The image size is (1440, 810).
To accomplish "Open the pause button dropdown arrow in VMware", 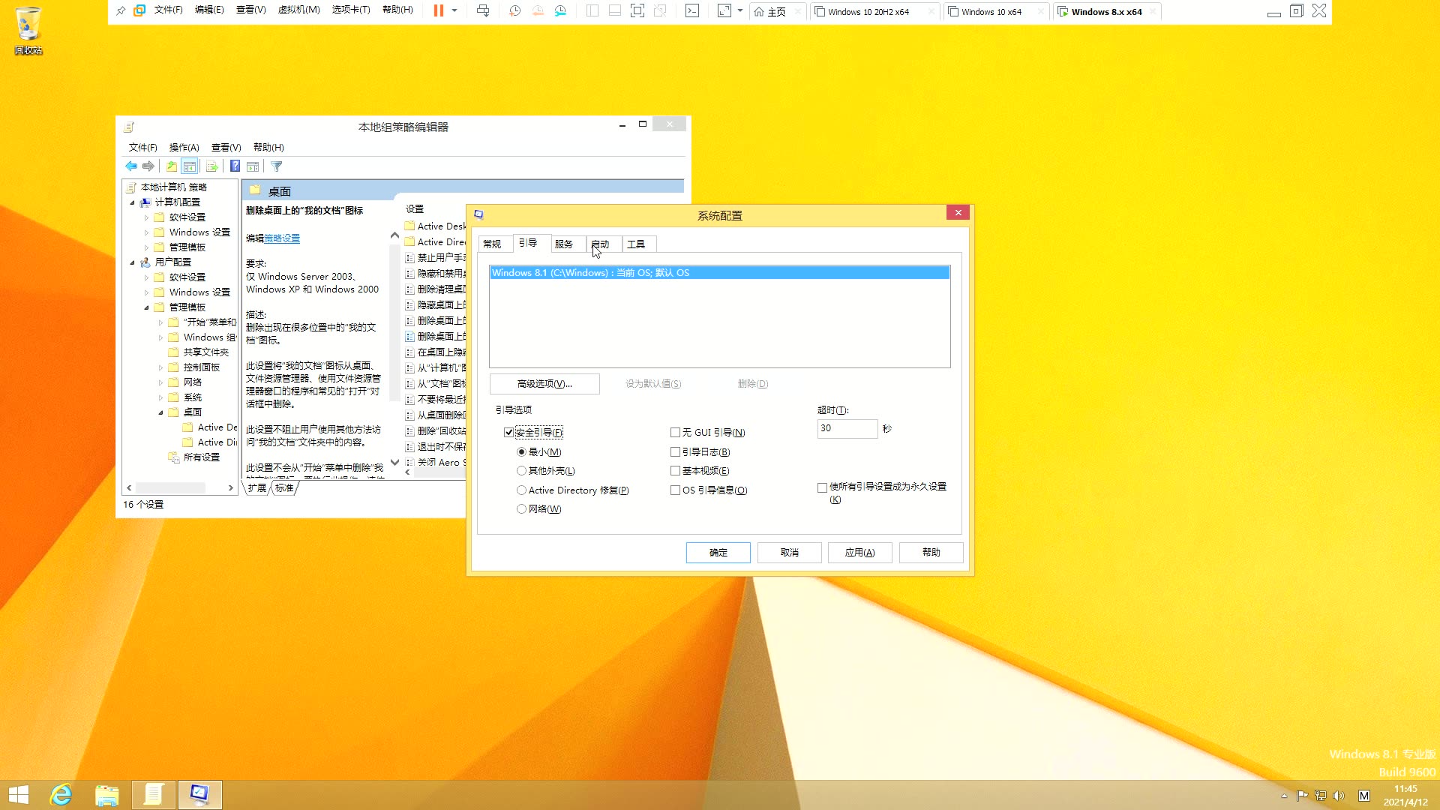I will point(454,10).
